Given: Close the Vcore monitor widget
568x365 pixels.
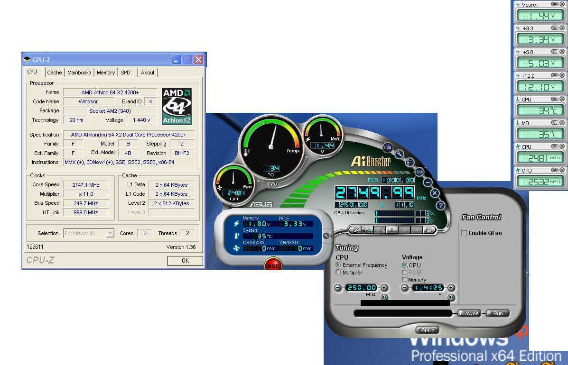Looking at the screenshot, I should 562,4.
